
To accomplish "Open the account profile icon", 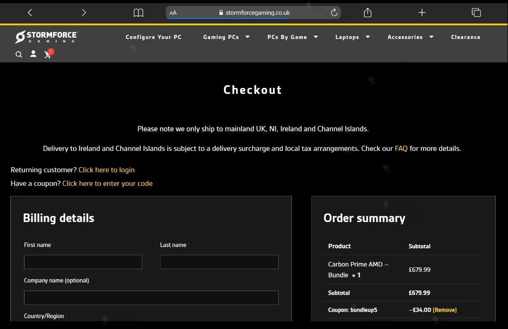I will coord(33,54).
